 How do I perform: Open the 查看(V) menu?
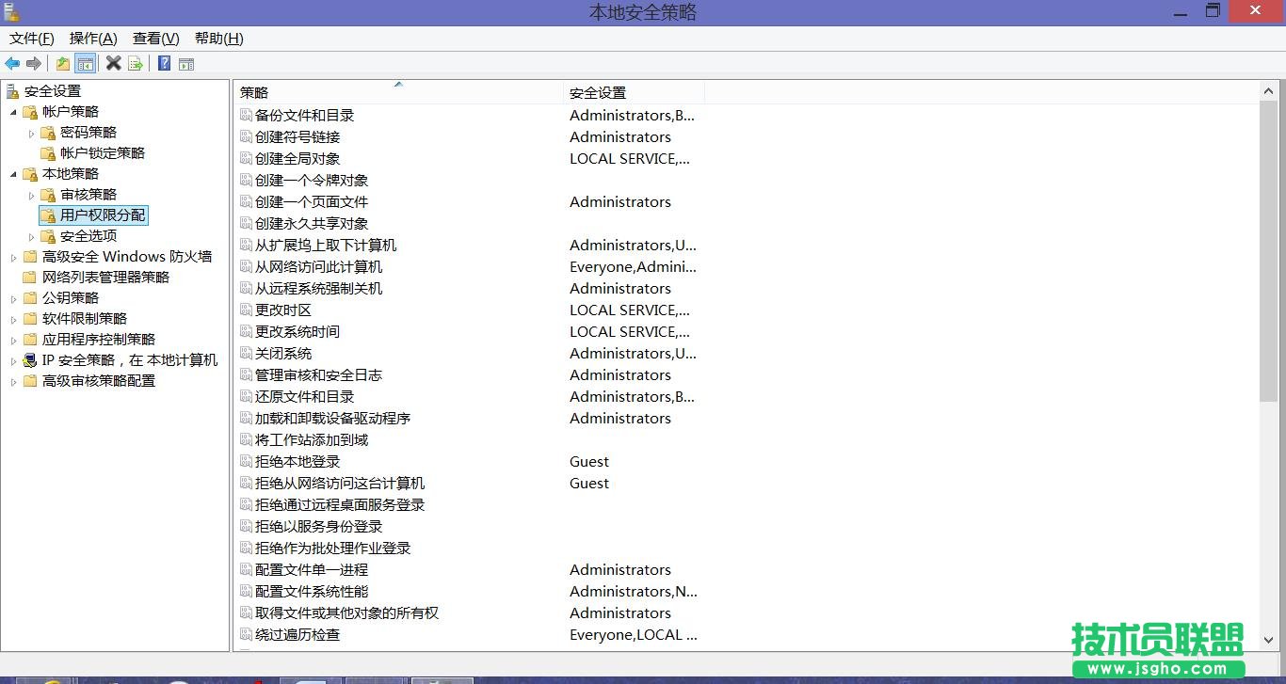coord(155,39)
